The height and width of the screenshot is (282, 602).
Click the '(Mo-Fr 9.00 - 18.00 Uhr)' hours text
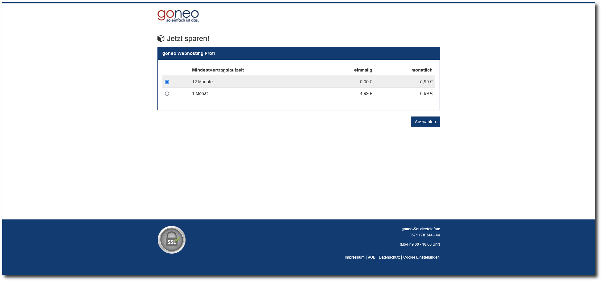coord(420,244)
